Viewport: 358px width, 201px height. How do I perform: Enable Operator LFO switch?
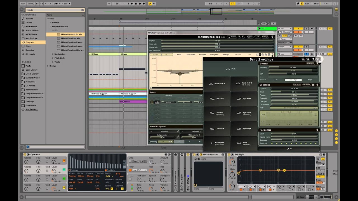point(130,161)
